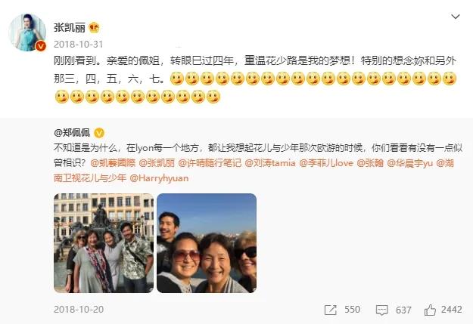Open 张凯丽 username link
Viewport: 473px width, 324px height.
(x=70, y=28)
